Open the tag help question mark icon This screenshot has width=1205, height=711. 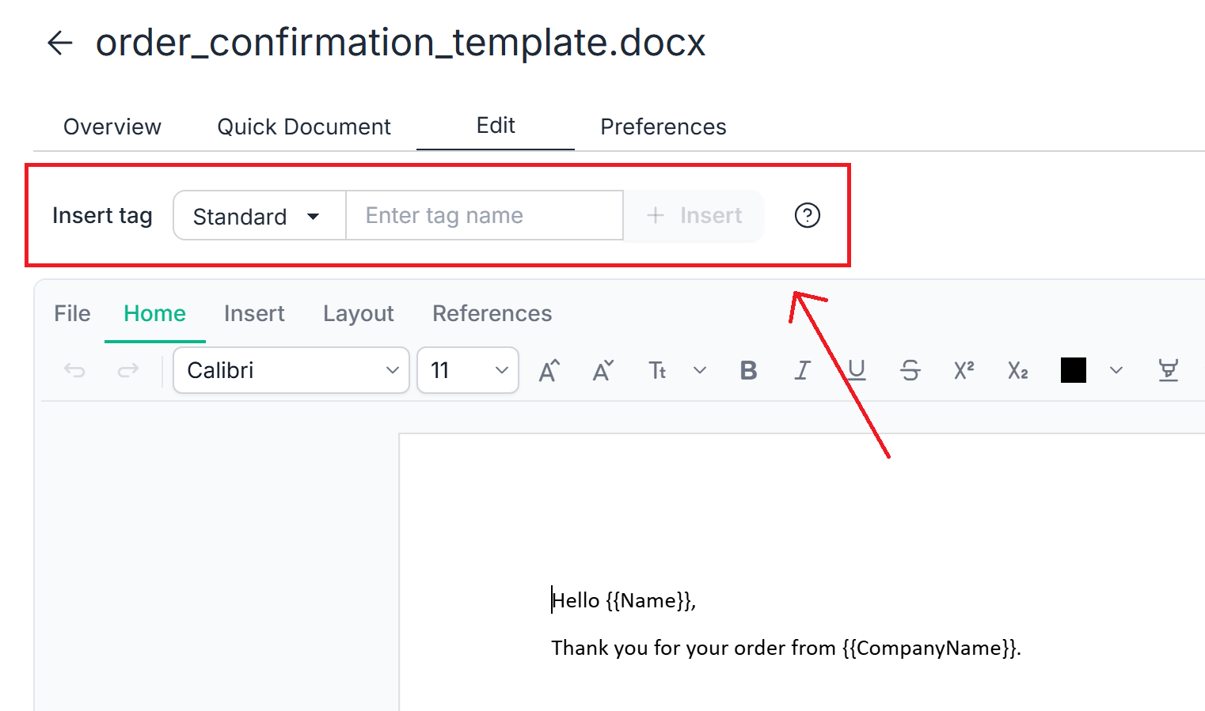click(x=808, y=215)
